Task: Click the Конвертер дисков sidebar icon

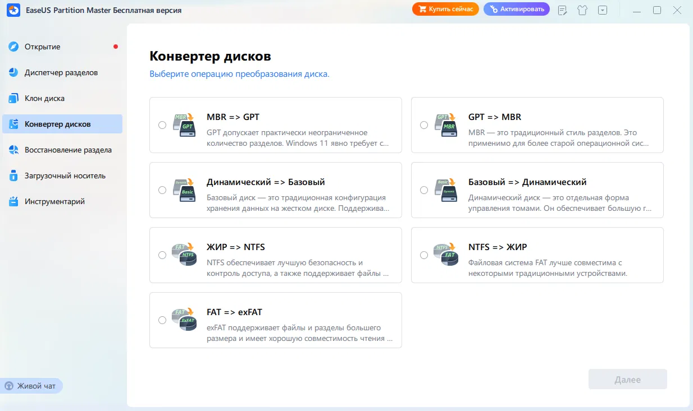Action: (14, 124)
